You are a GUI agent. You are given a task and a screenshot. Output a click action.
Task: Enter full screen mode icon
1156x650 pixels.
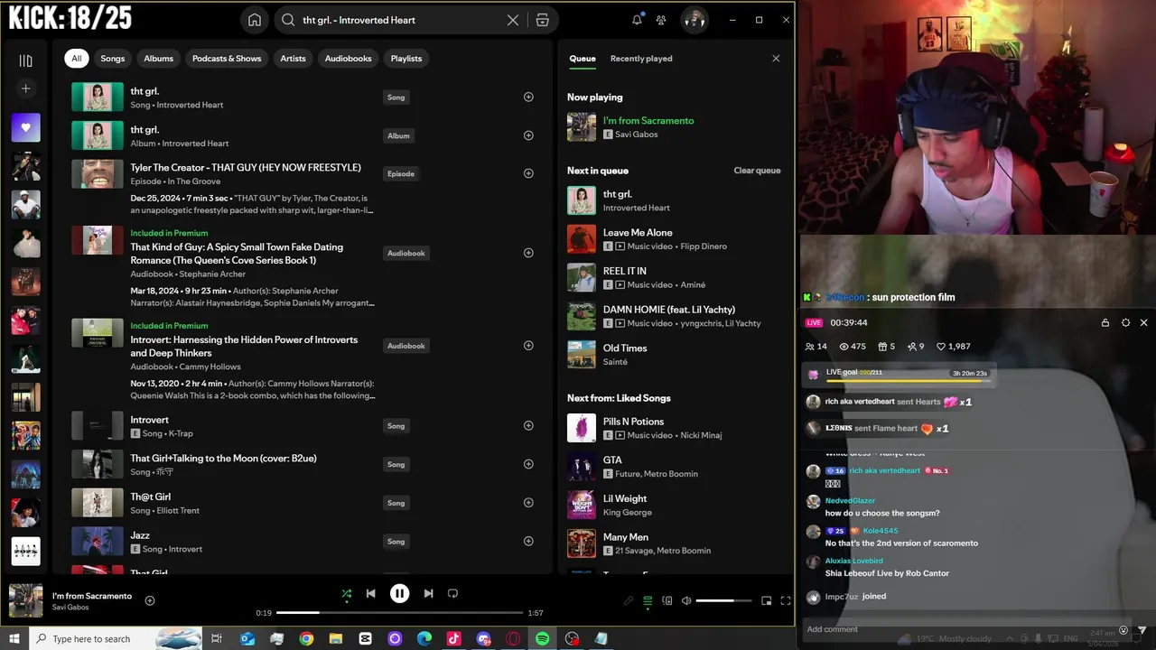tap(786, 600)
